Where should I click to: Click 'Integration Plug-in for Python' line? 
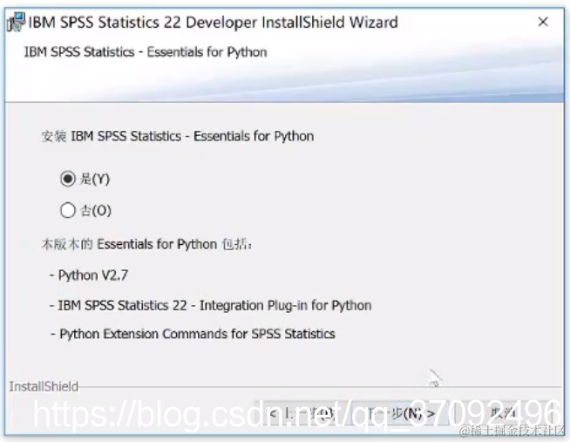coord(211,305)
